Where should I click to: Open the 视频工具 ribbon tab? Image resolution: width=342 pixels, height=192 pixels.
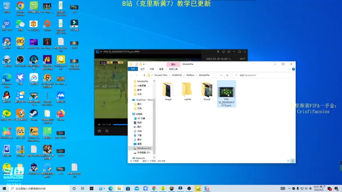(x=173, y=69)
